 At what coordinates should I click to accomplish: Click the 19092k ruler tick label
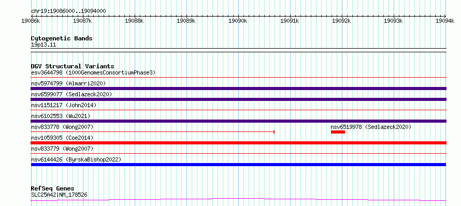[x=342, y=21]
